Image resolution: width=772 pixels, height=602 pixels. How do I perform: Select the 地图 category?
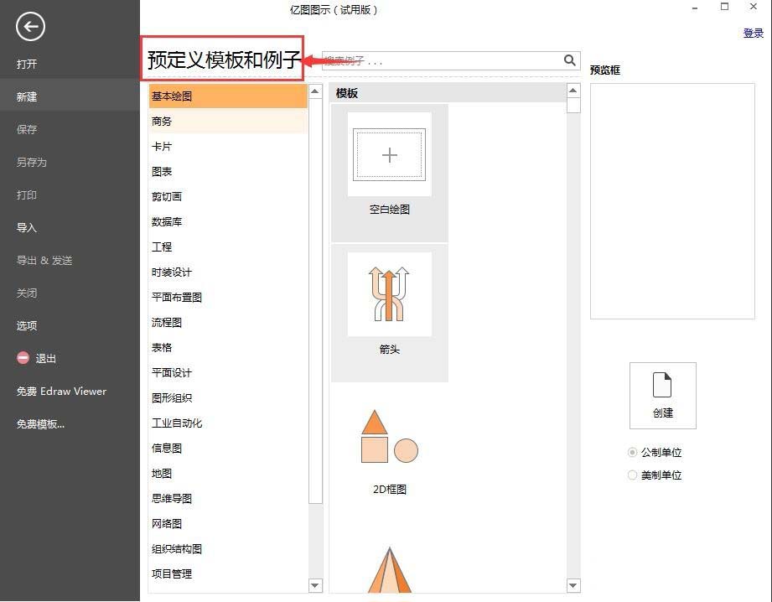click(x=228, y=474)
